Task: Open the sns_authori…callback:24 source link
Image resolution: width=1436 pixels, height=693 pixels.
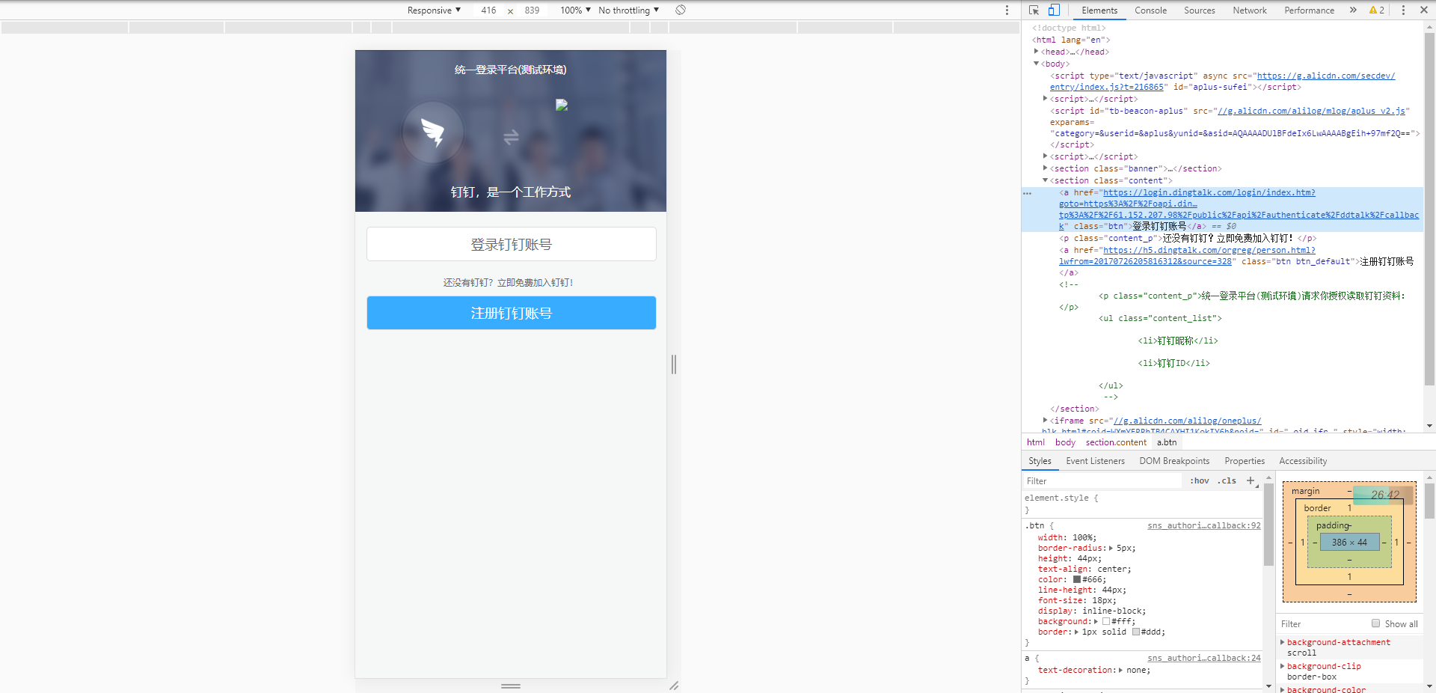Action: pos(1204,659)
